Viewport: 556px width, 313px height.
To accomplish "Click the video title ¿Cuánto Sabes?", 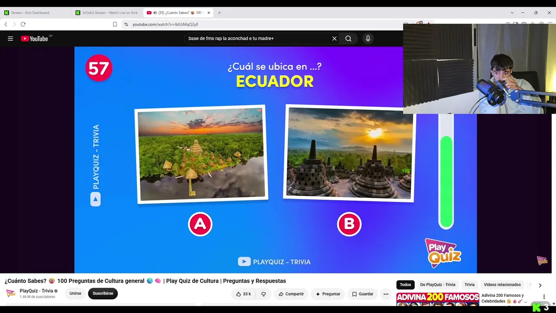I will (145, 281).
